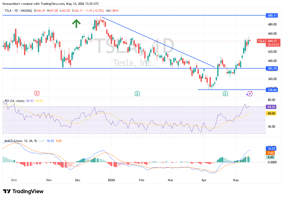284x199 pixels.
Task: Click the forexonline1 created with TradingView.com caption
Action: pyautogui.click(x=51, y=4)
